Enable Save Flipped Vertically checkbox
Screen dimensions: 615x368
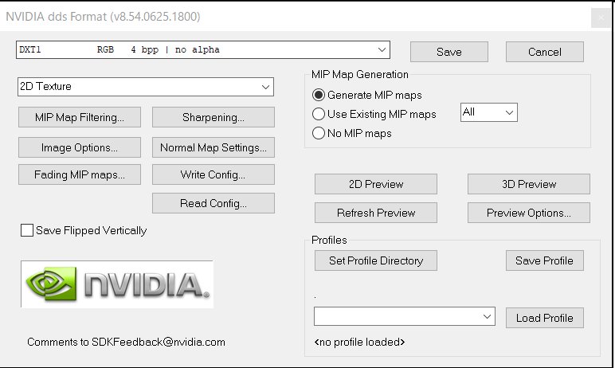coord(28,230)
